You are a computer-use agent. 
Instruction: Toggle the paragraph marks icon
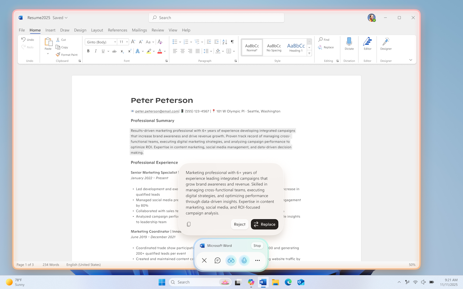232,42
